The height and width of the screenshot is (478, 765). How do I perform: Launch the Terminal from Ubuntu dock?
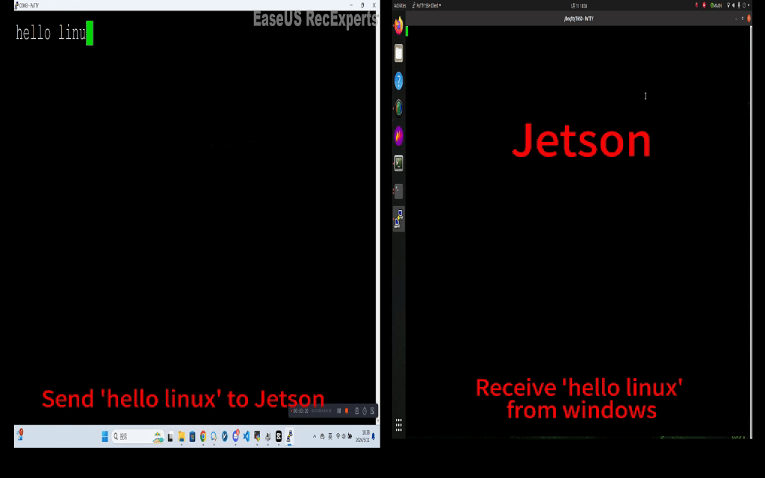click(399, 163)
